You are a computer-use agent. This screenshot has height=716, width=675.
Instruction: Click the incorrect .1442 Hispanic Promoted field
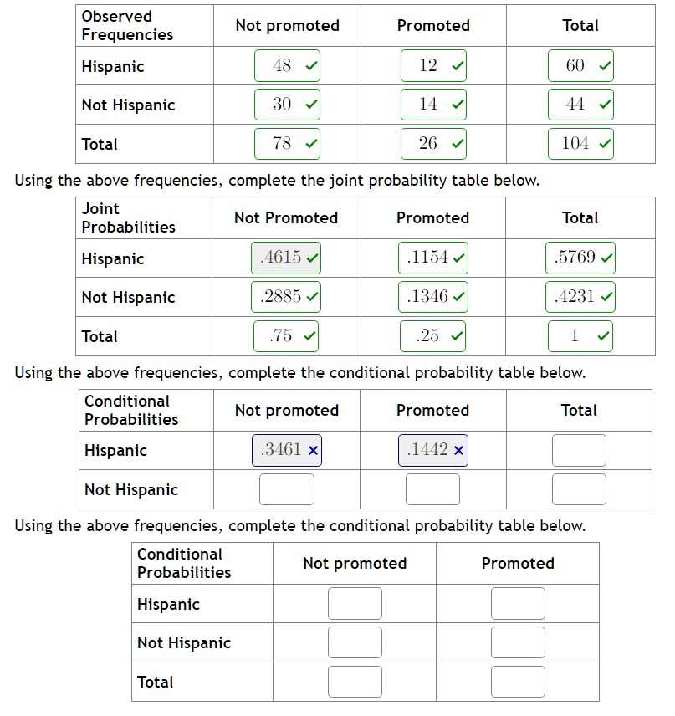coord(433,450)
